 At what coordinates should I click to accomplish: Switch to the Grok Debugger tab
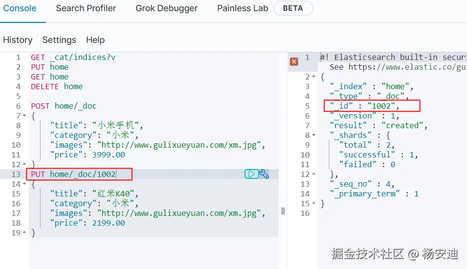click(x=166, y=8)
